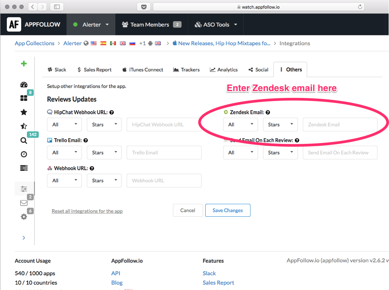389x290 pixels.
Task: Open the server stack icon in sidebar
Action: coord(24,168)
